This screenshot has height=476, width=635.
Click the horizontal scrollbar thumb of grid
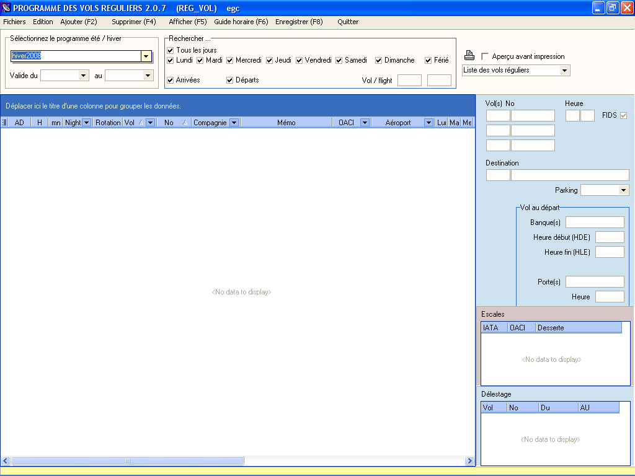pos(127,461)
